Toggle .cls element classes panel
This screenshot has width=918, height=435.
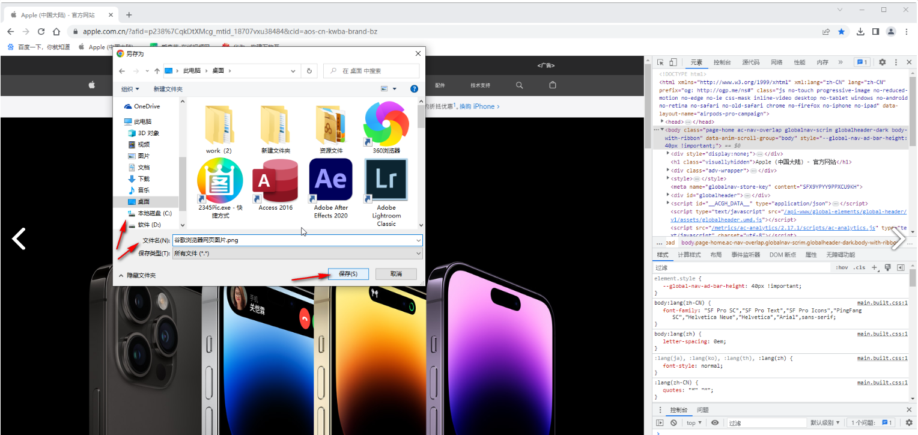pyautogui.click(x=860, y=267)
